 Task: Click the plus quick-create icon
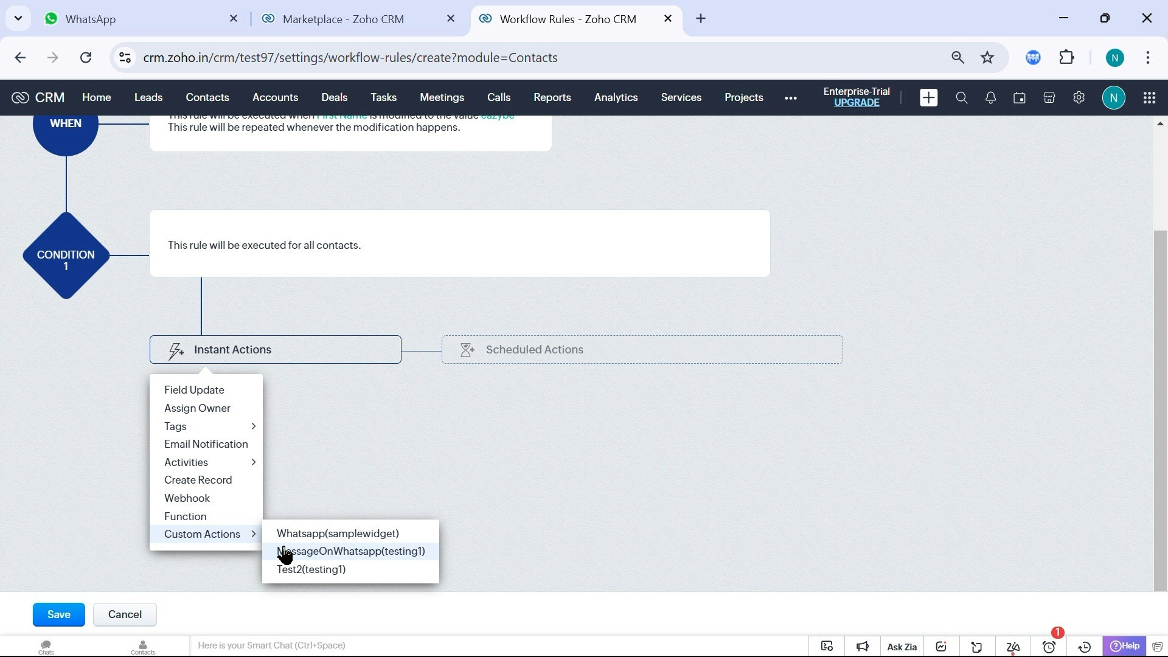coord(928,98)
